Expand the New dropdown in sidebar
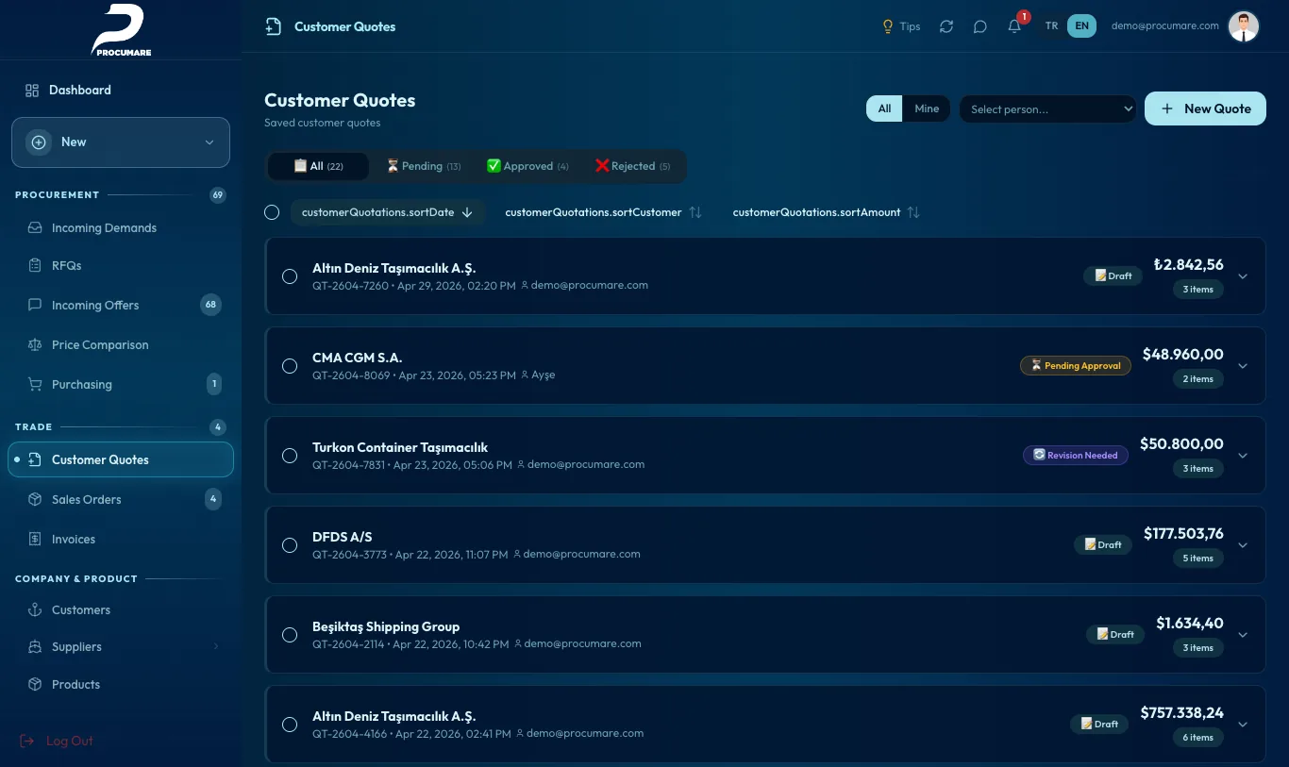1289x767 pixels. (209, 142)
